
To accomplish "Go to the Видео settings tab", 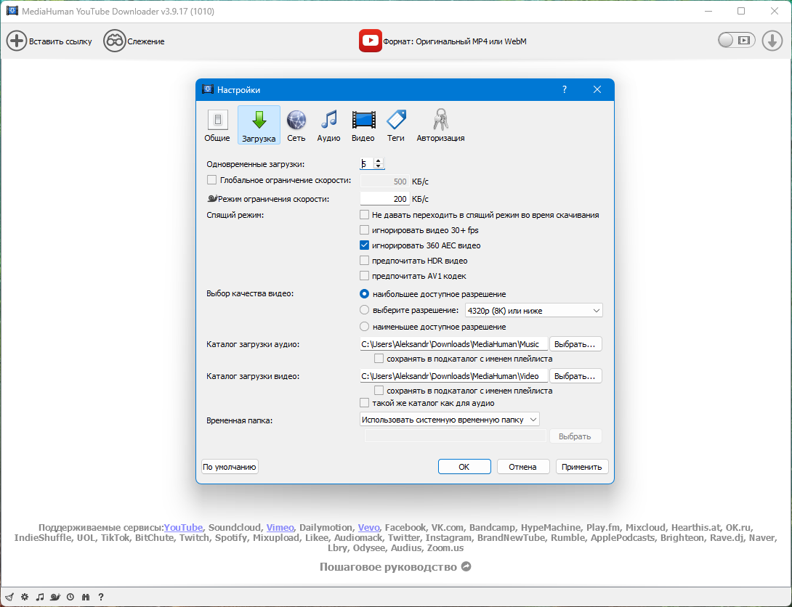I will click(363, 125).
